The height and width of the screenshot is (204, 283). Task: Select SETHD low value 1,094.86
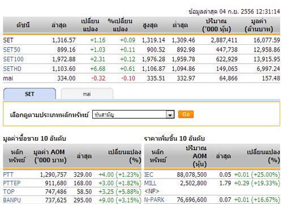click(183, 69)
